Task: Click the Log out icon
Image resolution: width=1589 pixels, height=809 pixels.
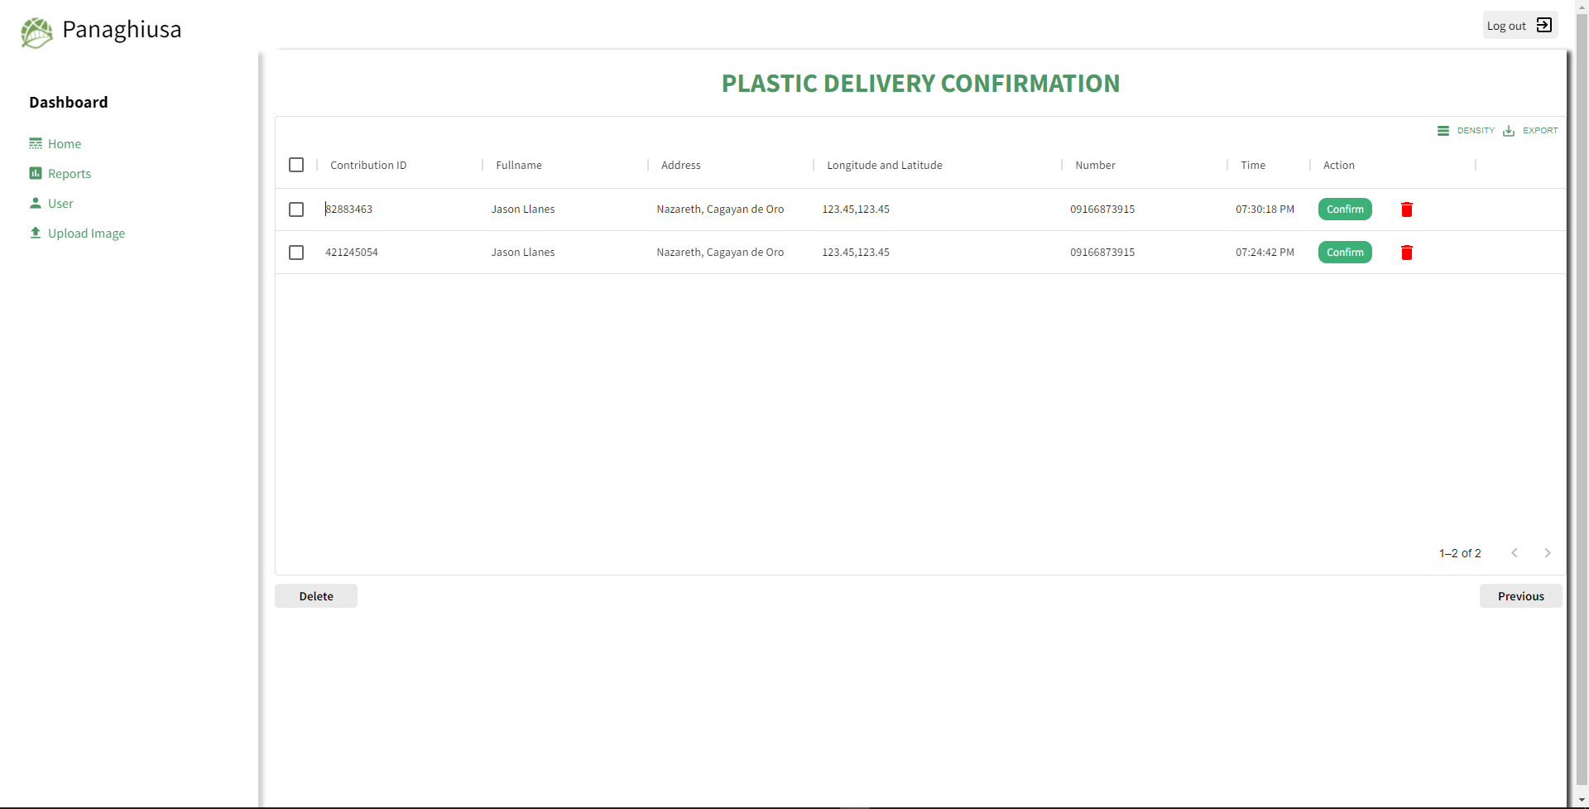Action: point(1543,25)
